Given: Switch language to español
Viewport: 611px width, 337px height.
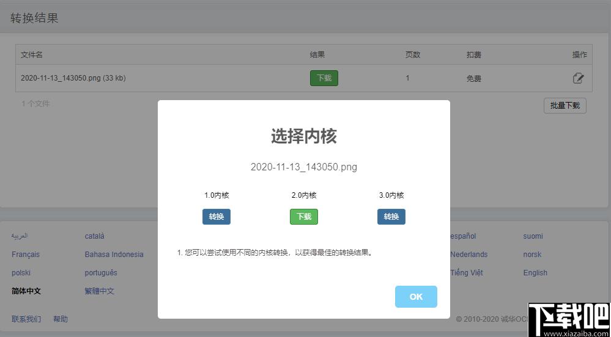Looking at the screenshot, I should (x=463, y=236).
